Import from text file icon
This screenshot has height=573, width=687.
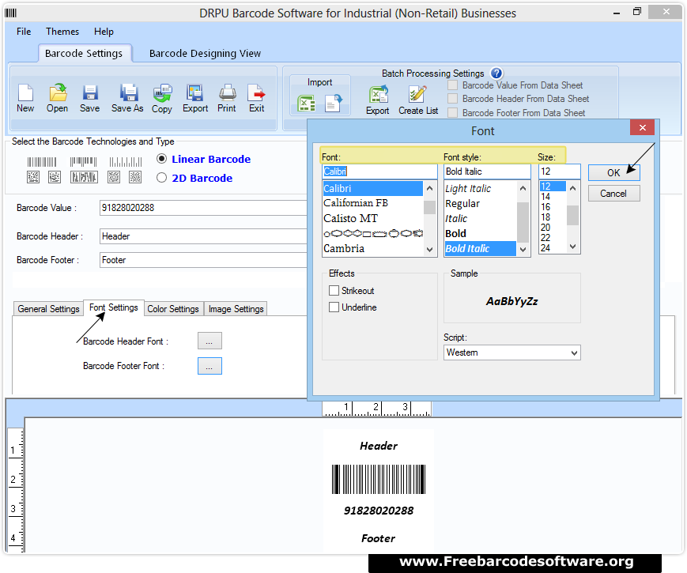(x=333, y=104)
